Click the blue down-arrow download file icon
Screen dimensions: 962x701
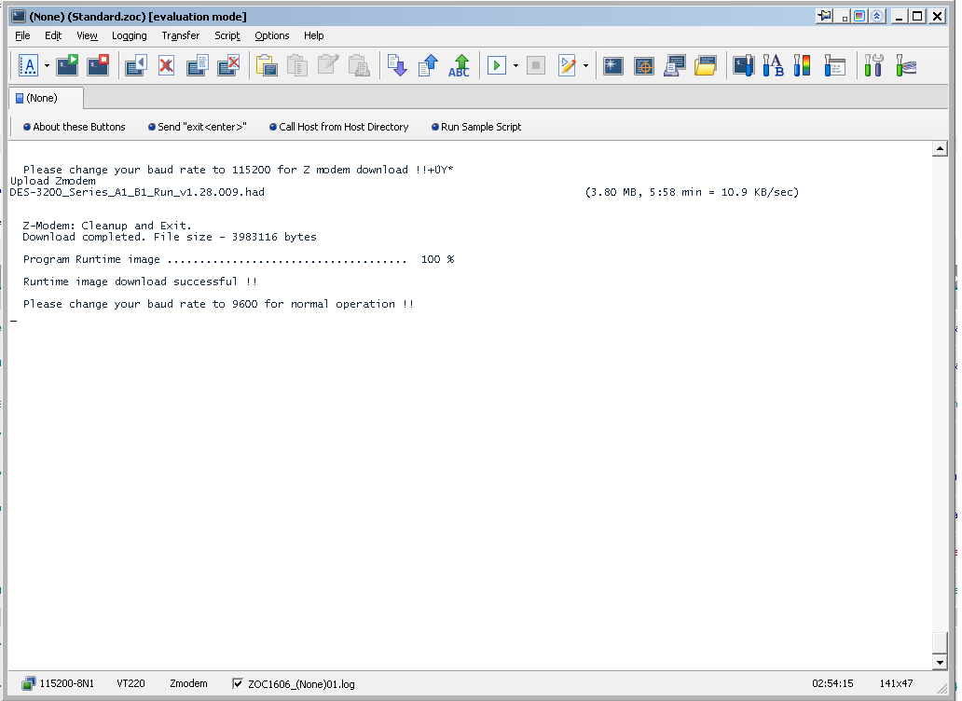pos(397,66)
